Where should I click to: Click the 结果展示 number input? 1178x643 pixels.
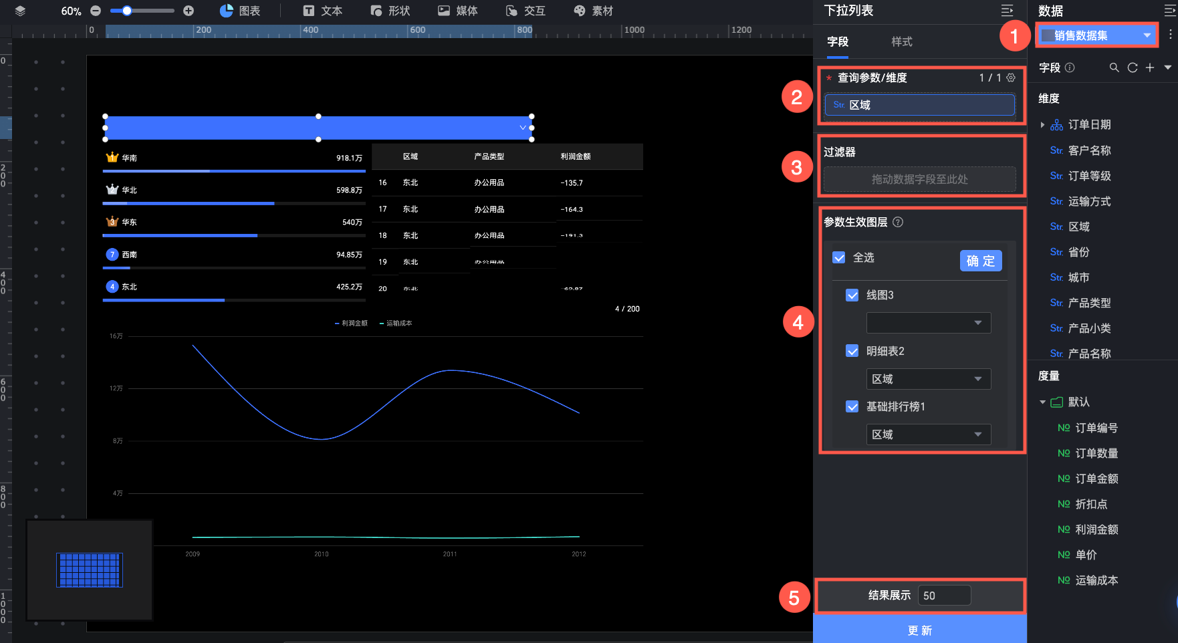click(x=944, y=596)
